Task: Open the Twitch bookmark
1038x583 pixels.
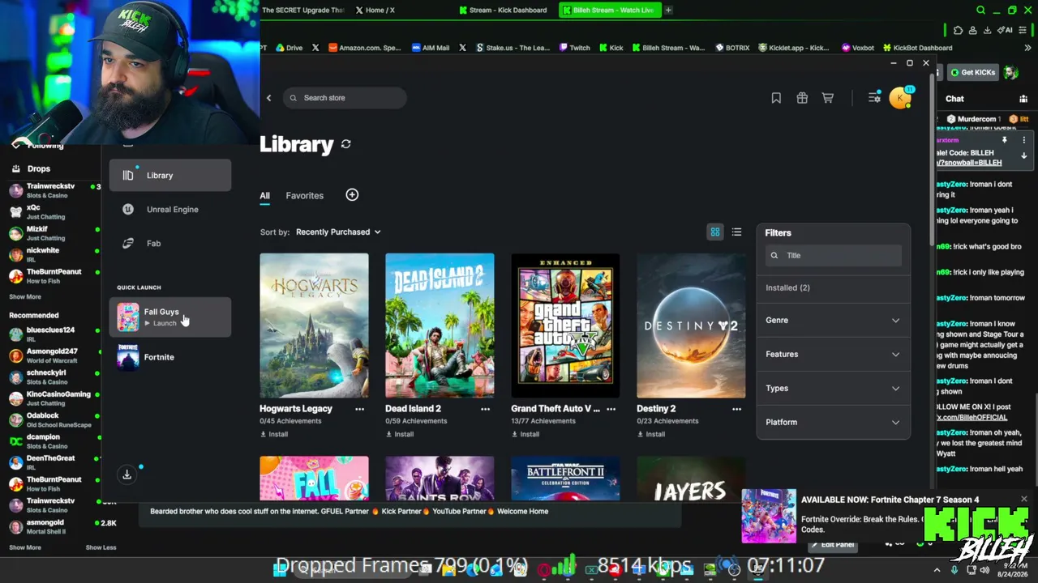Action: (574, 48)
